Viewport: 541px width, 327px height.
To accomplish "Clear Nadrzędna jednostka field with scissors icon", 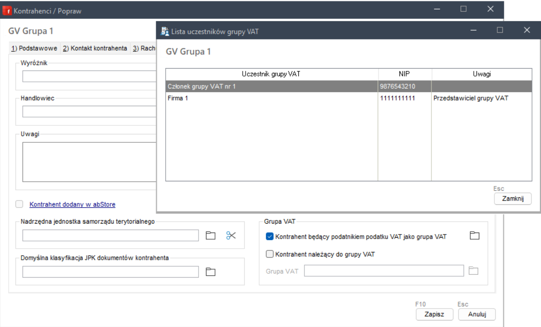I will coord(231,236).
